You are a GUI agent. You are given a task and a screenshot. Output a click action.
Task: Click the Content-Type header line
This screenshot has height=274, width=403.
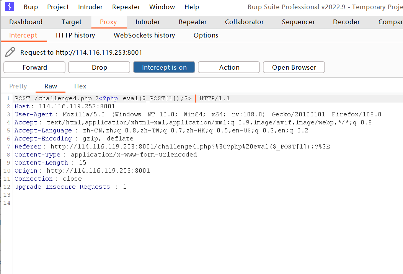[106, 155]
